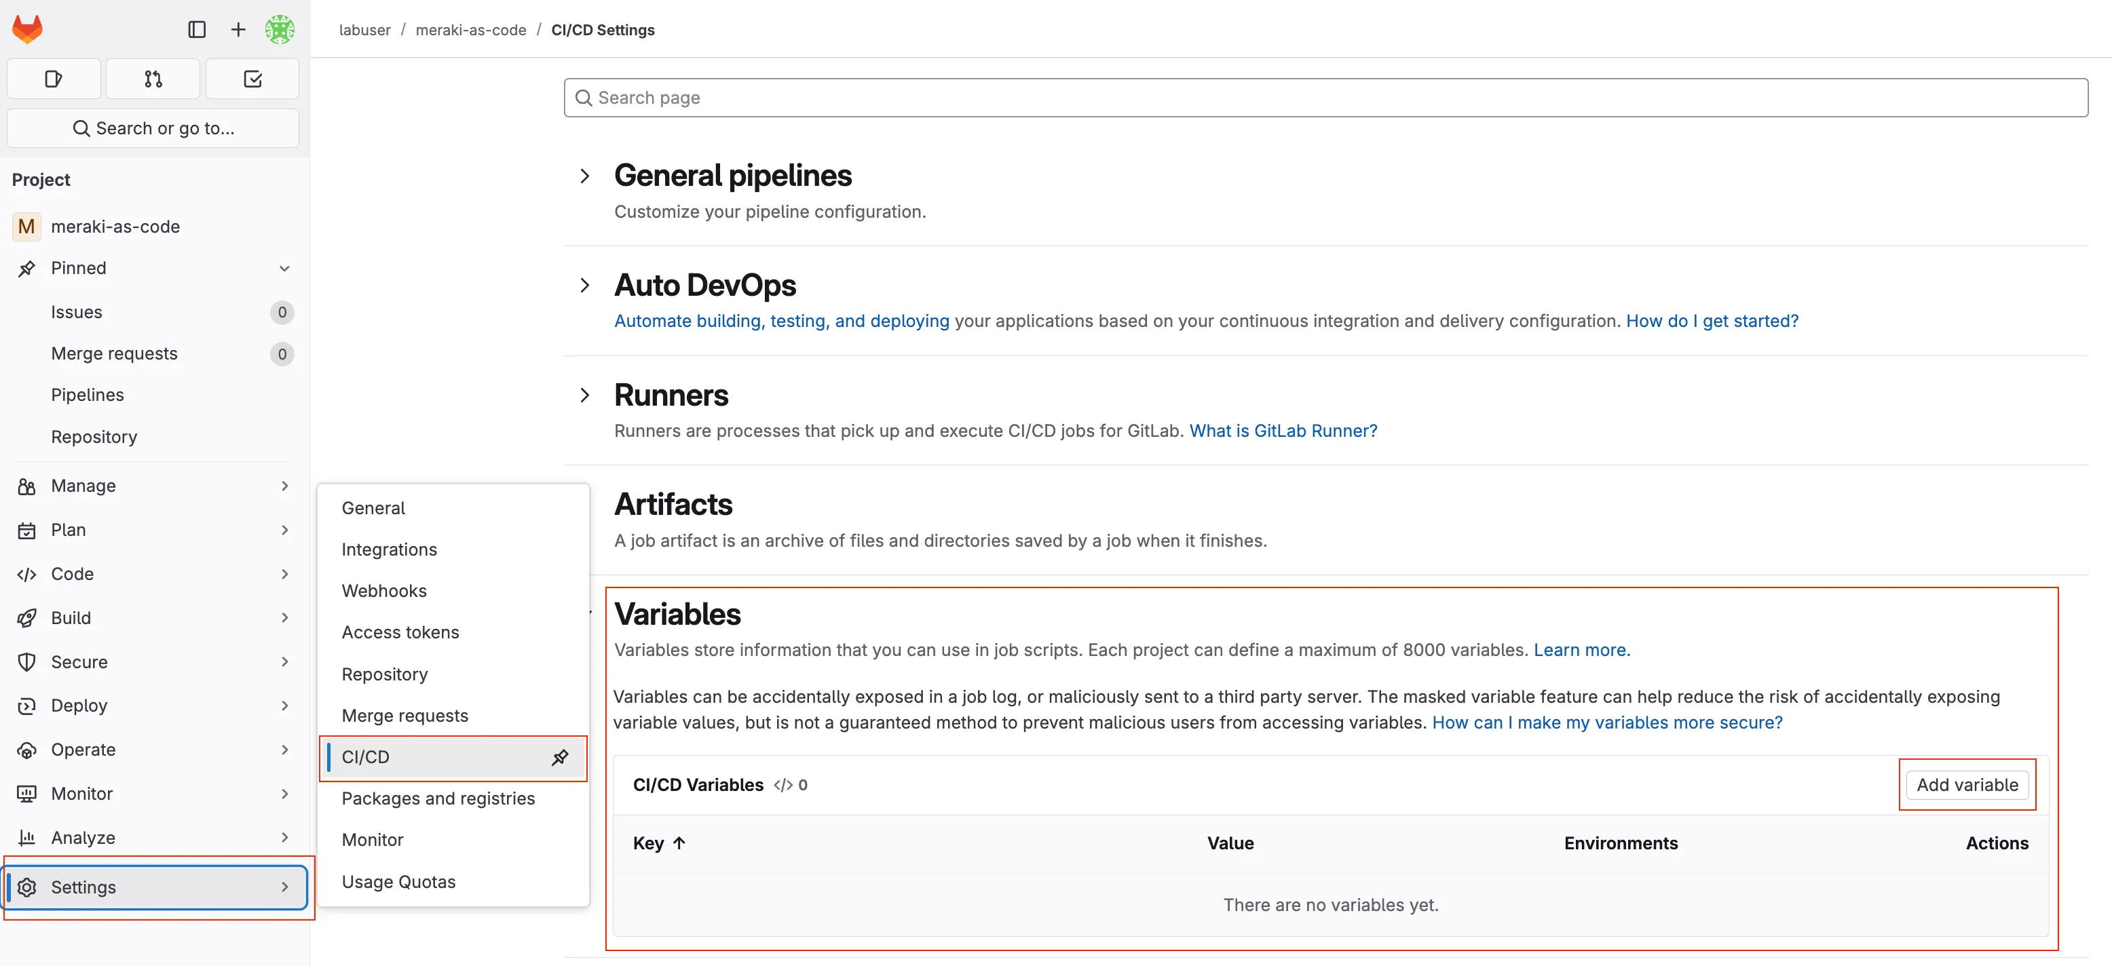Viewport: 2112px width, 966px height.
Task: Click the Add variable button
Action: tap(1967, 784)
